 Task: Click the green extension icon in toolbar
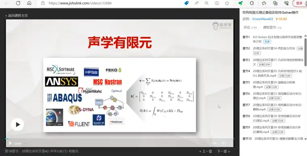(240, 3)
